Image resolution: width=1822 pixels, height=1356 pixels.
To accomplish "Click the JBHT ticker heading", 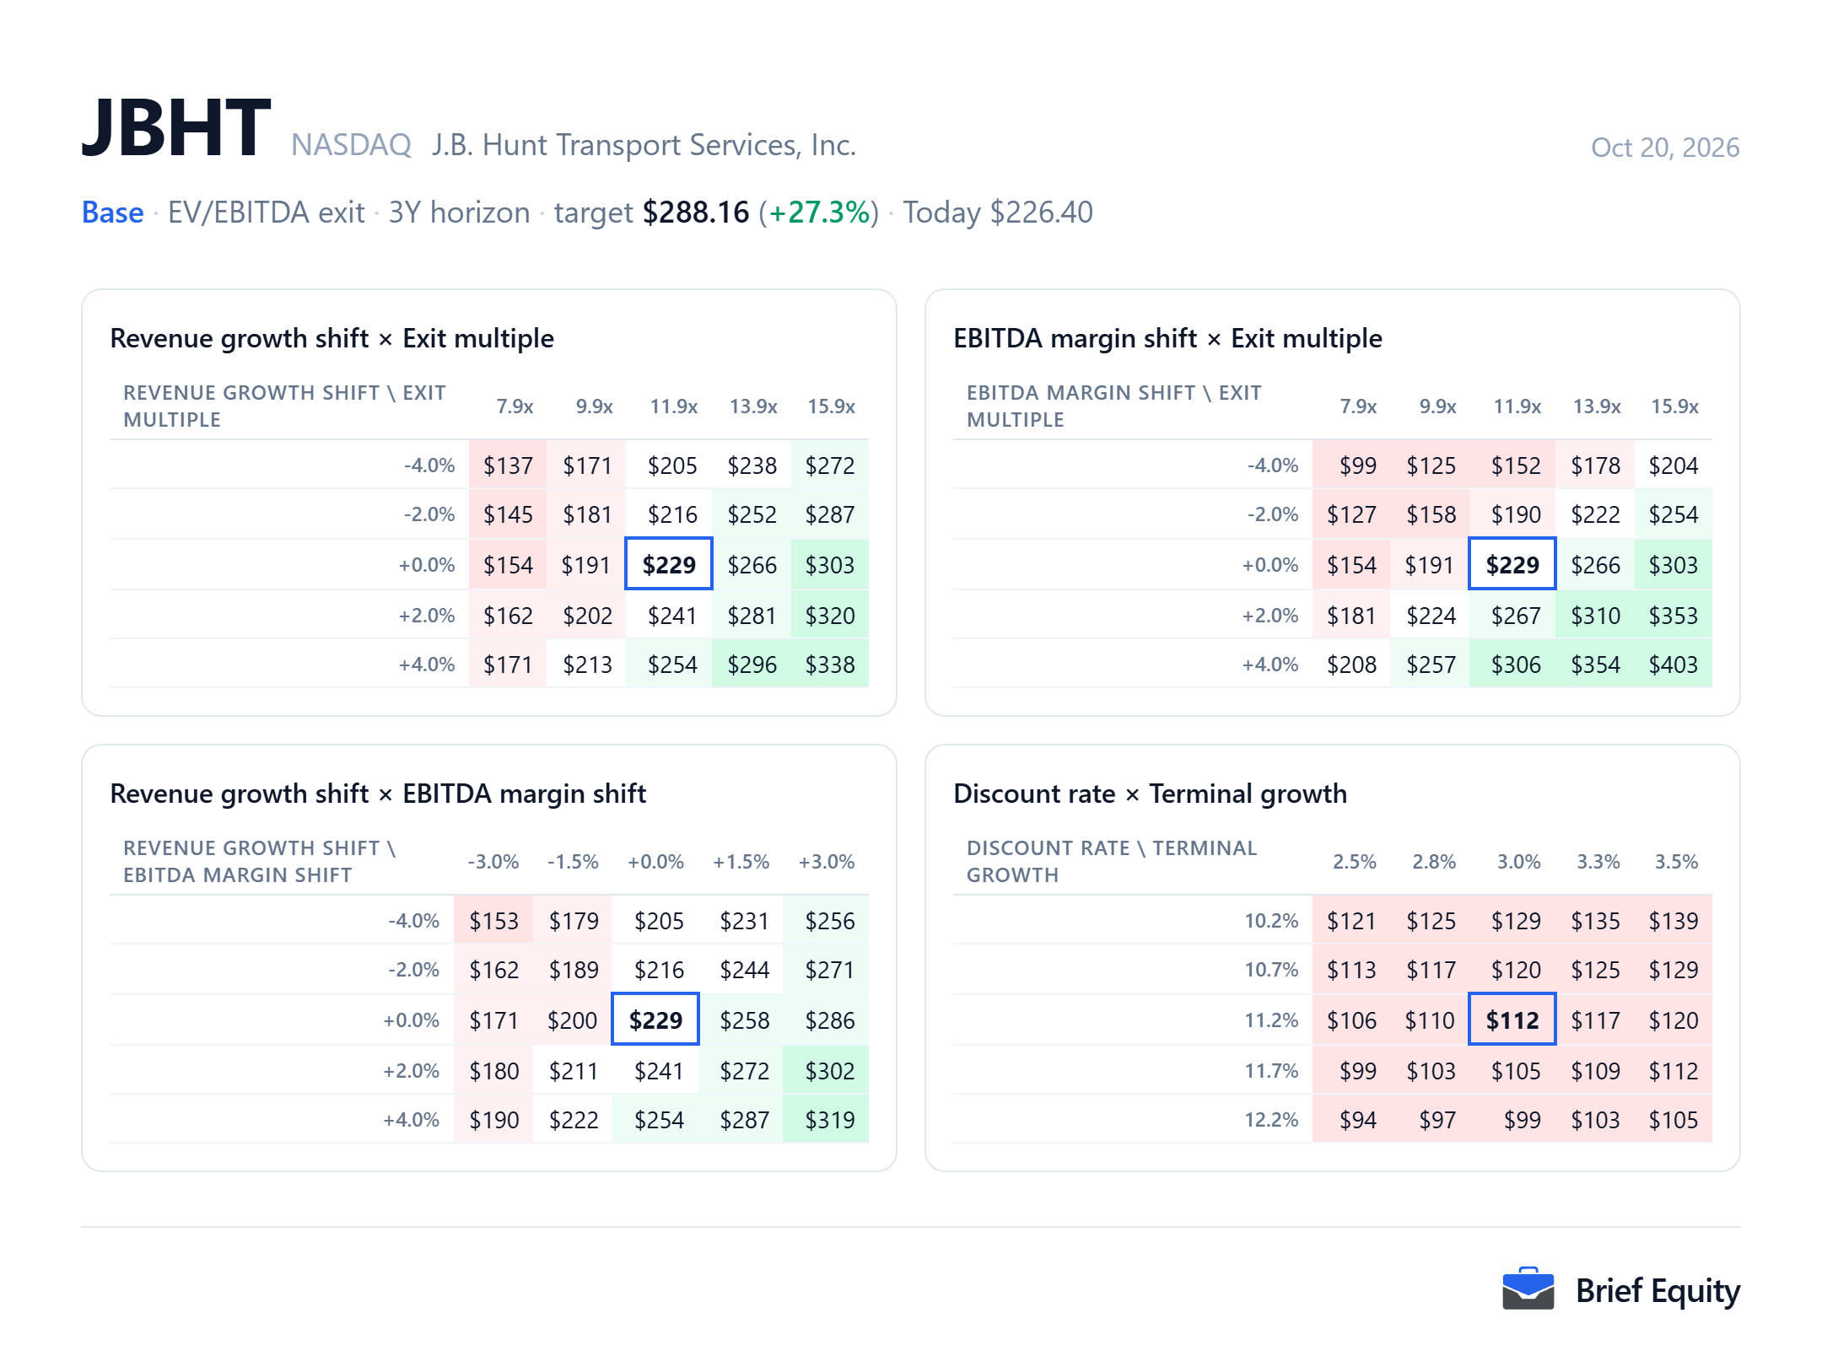I will click(176, 128).
